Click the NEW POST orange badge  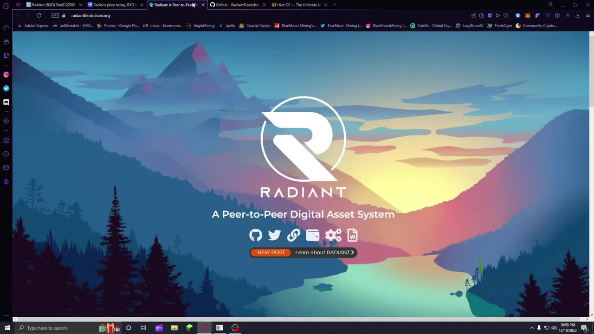pyautogui.click(x=271, y=252)
